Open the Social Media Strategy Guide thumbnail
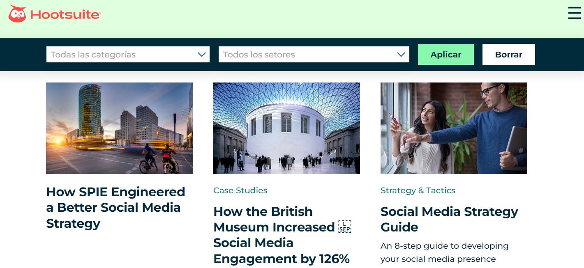This screenshot has width=584, height=268. [x=454, y=128]
